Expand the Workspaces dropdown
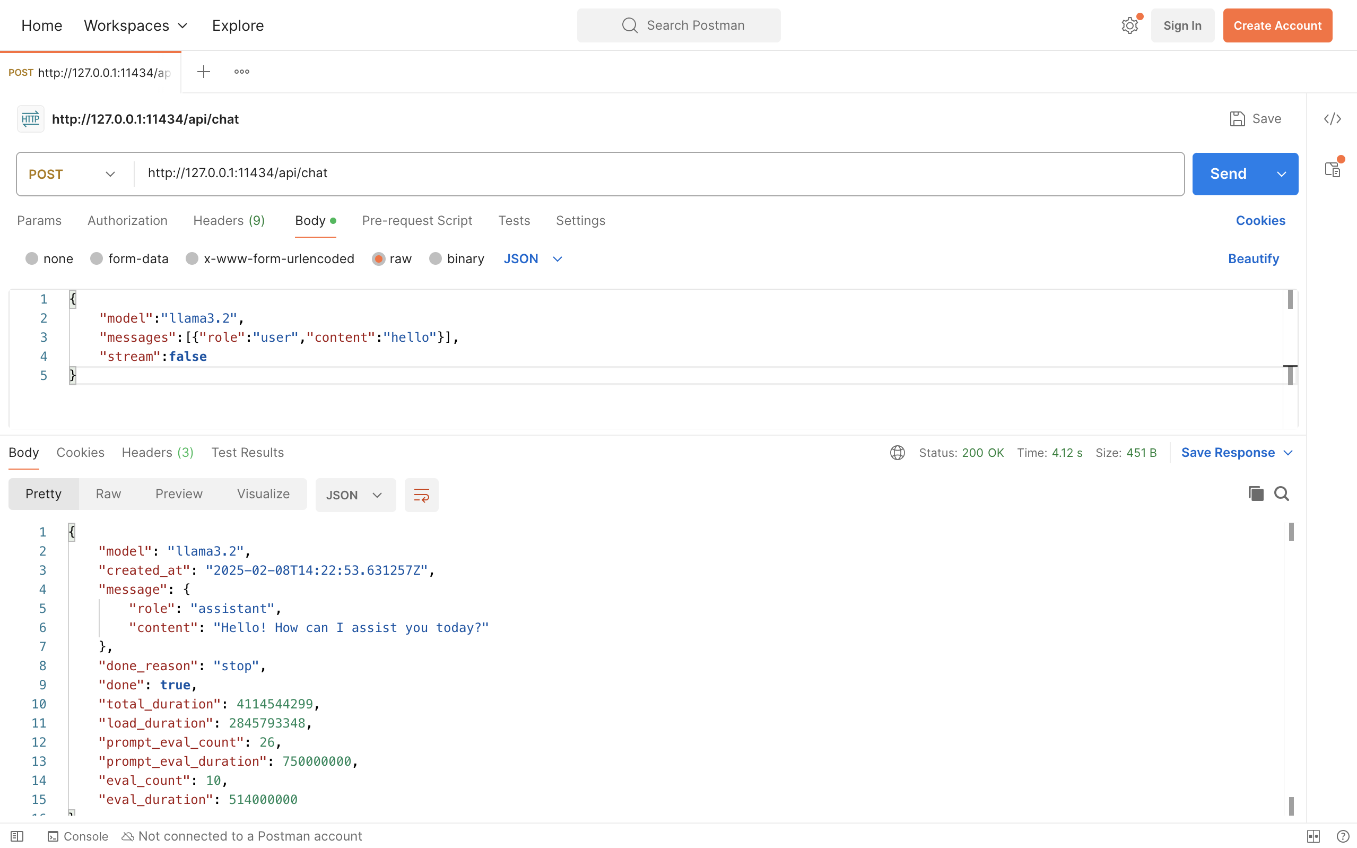 (136, 25)
